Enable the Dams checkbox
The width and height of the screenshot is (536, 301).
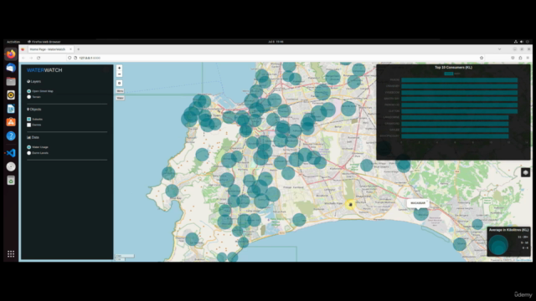coord(28,125)
